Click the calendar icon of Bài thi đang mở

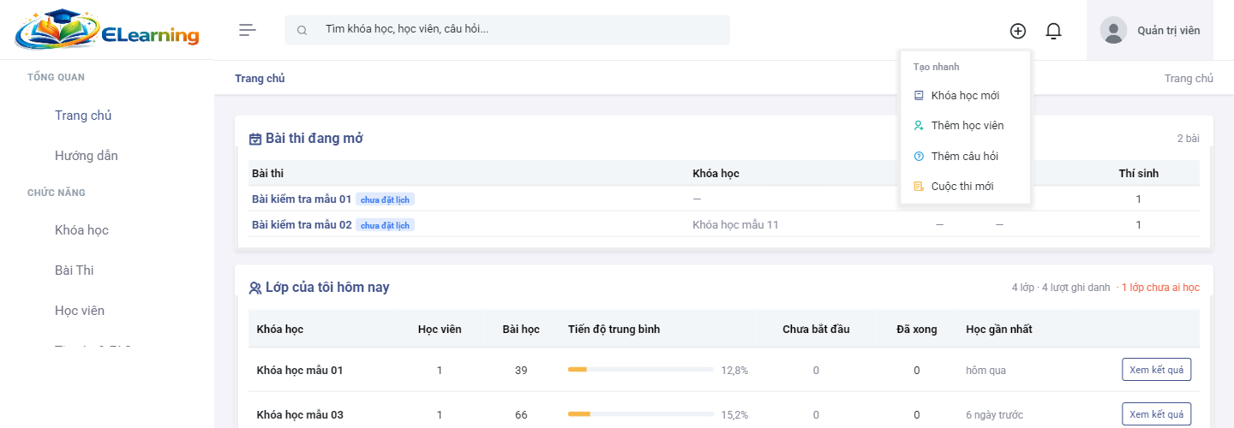(x=255, y=139)
